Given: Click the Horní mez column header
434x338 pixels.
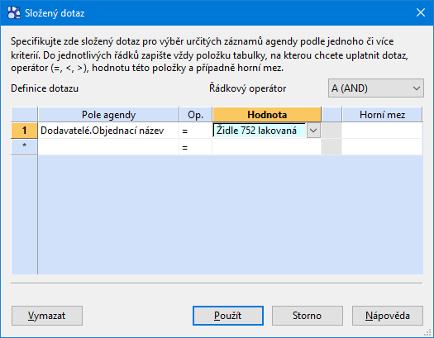Looking at the screenshot, I should 382,115.
